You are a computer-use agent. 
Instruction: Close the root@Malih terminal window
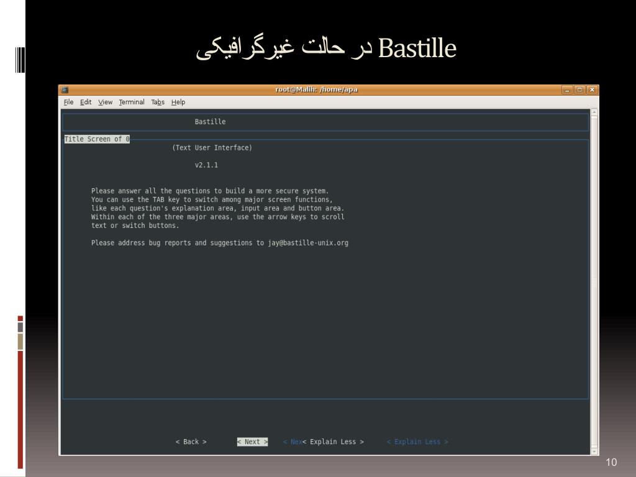point(592,90)
